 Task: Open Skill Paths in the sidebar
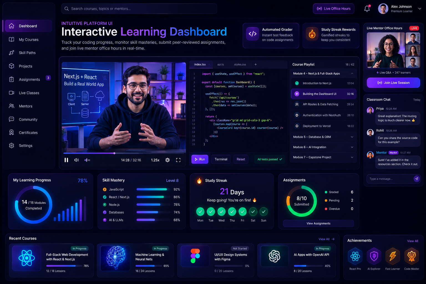(28, 53)
